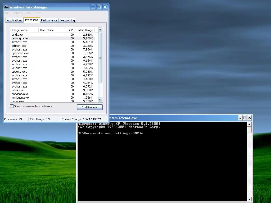This screenshot has height=203, width=271.
Task: Minimize the Windows Task Manager window
Action: point(93,7)
